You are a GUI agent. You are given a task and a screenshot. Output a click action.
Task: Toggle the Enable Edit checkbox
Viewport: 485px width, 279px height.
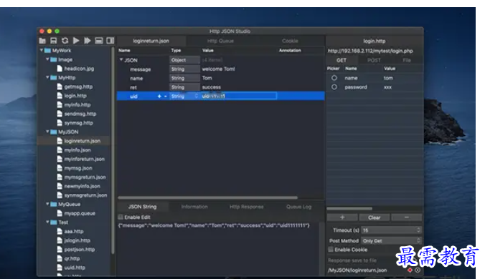click(121, 217)
